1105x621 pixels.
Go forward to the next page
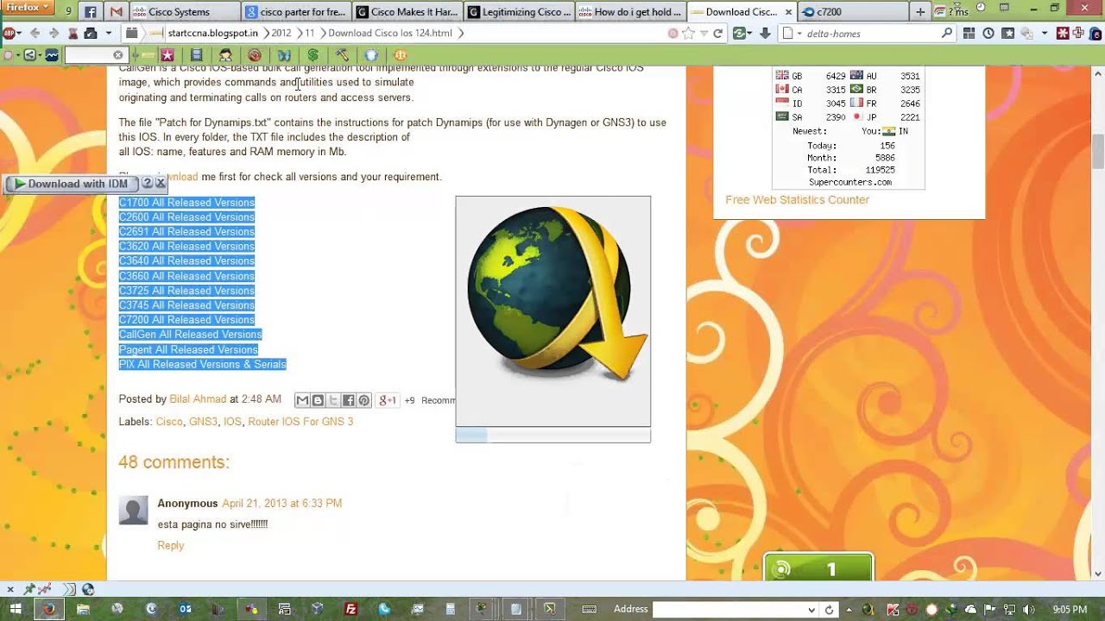point(54,33)
